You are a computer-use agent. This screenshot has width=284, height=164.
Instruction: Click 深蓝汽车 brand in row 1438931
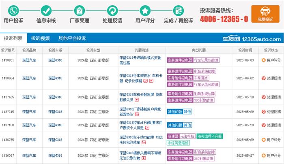coord(29,60)
